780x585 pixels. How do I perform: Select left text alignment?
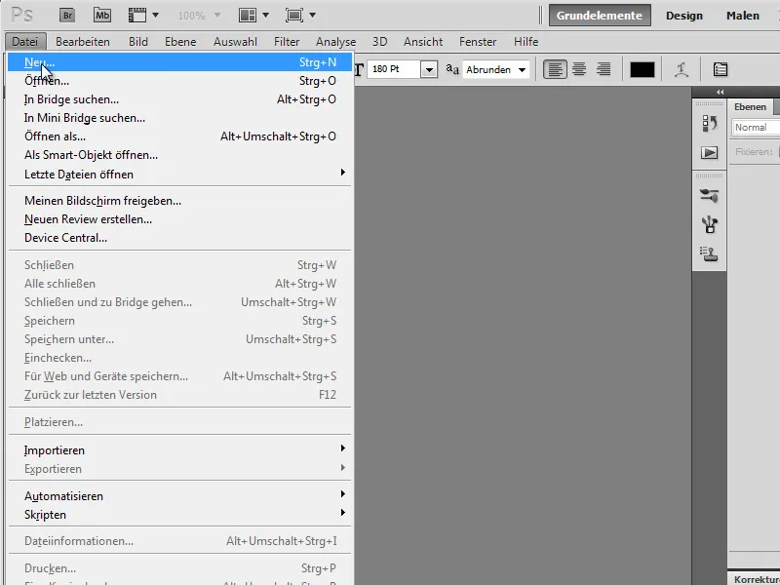pos(555,69)
